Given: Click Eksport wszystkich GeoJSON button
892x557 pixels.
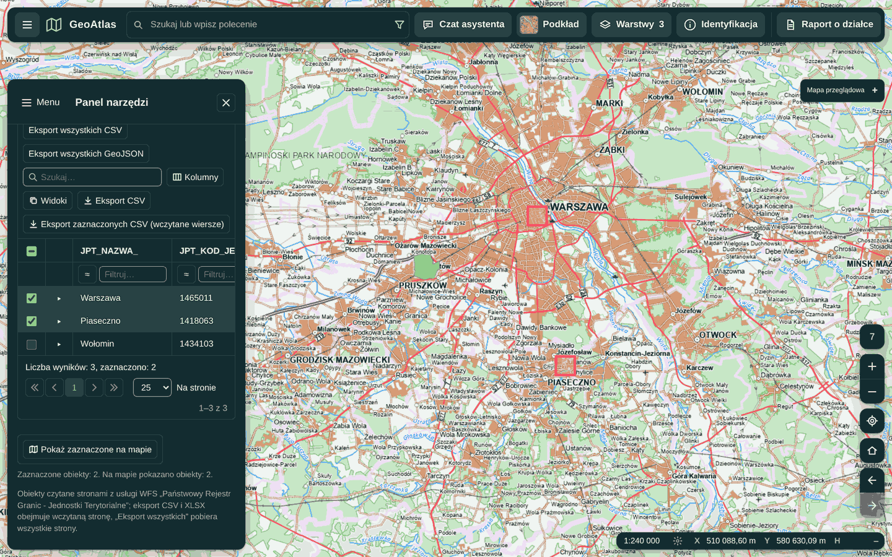Looking at the screenshot, I should coord(86,153).
